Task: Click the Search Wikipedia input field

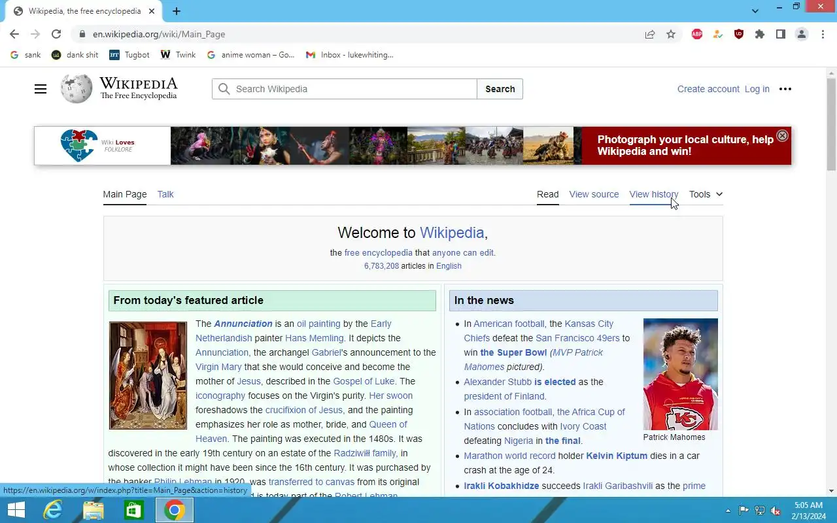Action: pyautogui.click(x=345, y=89)
